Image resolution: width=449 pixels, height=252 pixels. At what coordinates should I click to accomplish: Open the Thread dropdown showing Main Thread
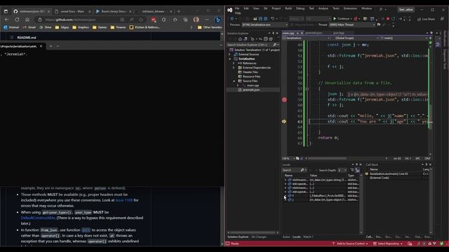(x=352, y=25)
